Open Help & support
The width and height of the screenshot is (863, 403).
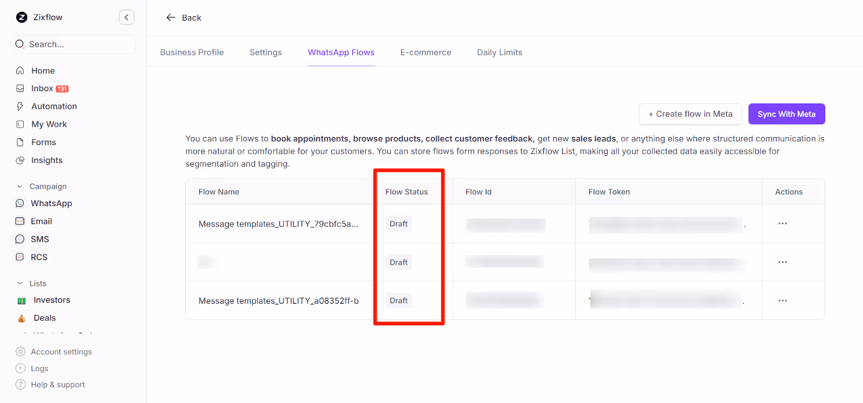click(58, 385)
